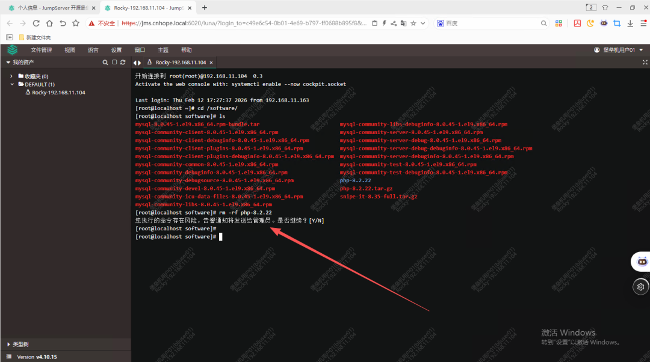Screen dimensions: 650x362
Task: Collapse the 我的资产 panel
Action: click(8, 62)
